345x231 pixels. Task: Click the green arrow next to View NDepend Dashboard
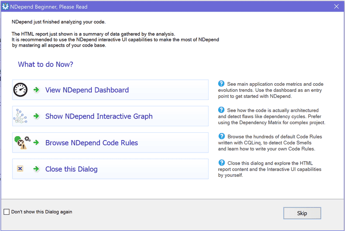click(x=36, y=90)
